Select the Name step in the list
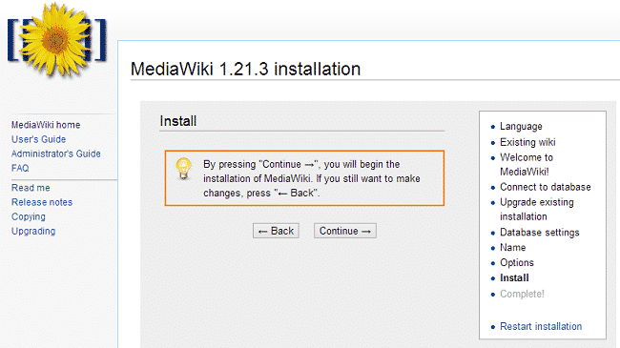The height and width of the screenshot is (348, 620). 513,248
